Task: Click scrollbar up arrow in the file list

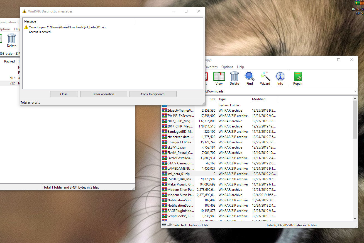Action: click(355, 98)
